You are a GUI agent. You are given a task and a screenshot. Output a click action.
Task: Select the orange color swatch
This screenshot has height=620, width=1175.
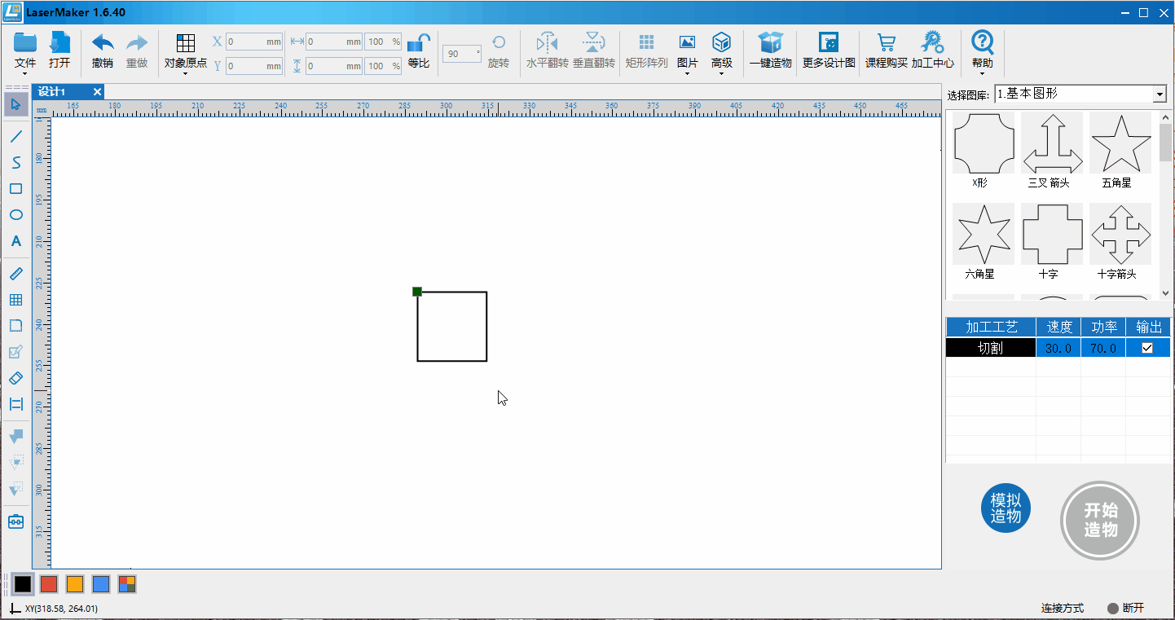point(75,583)
